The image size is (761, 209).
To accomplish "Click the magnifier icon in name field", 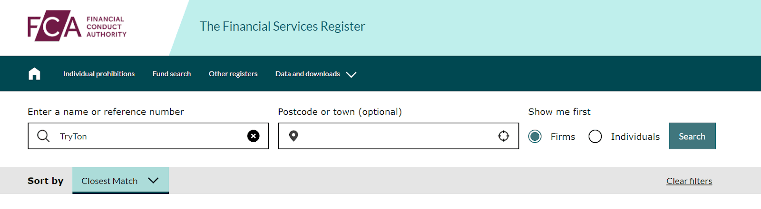I will (43, 136).
